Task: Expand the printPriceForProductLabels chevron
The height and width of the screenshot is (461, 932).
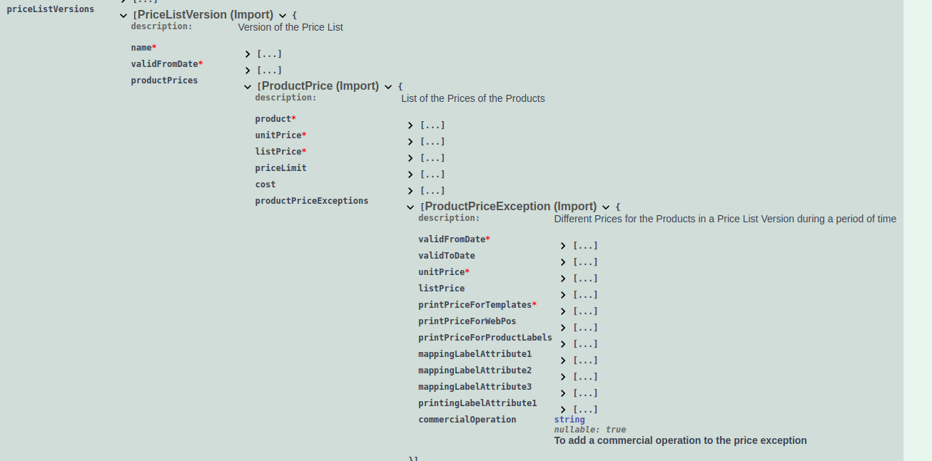Action: tap(563, 344)
